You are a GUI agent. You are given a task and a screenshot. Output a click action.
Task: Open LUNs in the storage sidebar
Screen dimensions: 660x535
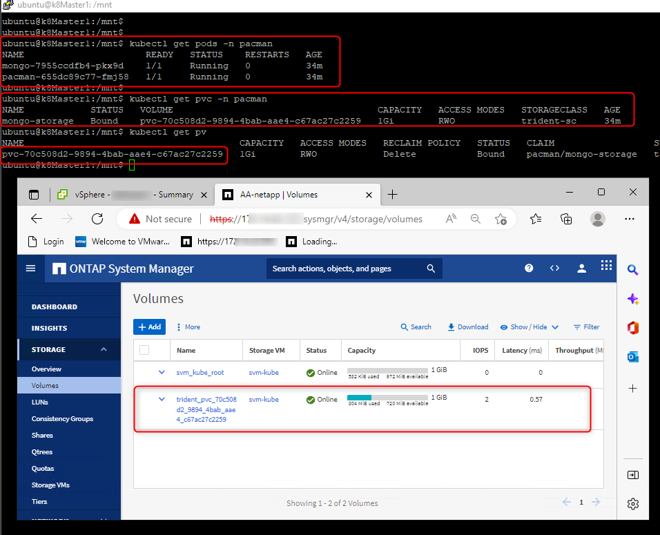click(x=40, y=402)
